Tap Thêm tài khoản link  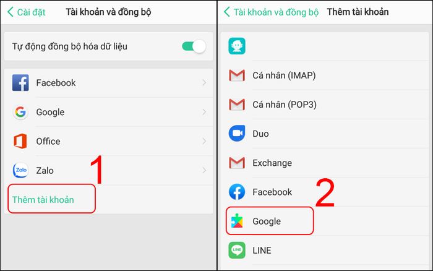pos(43,199)
